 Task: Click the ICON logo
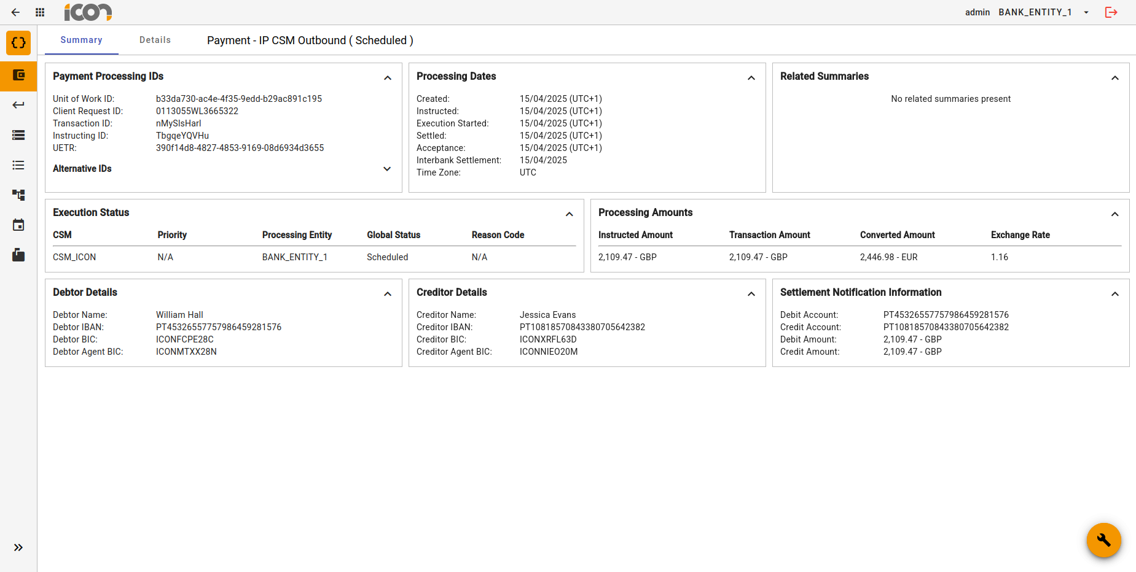tap(88, 12)
